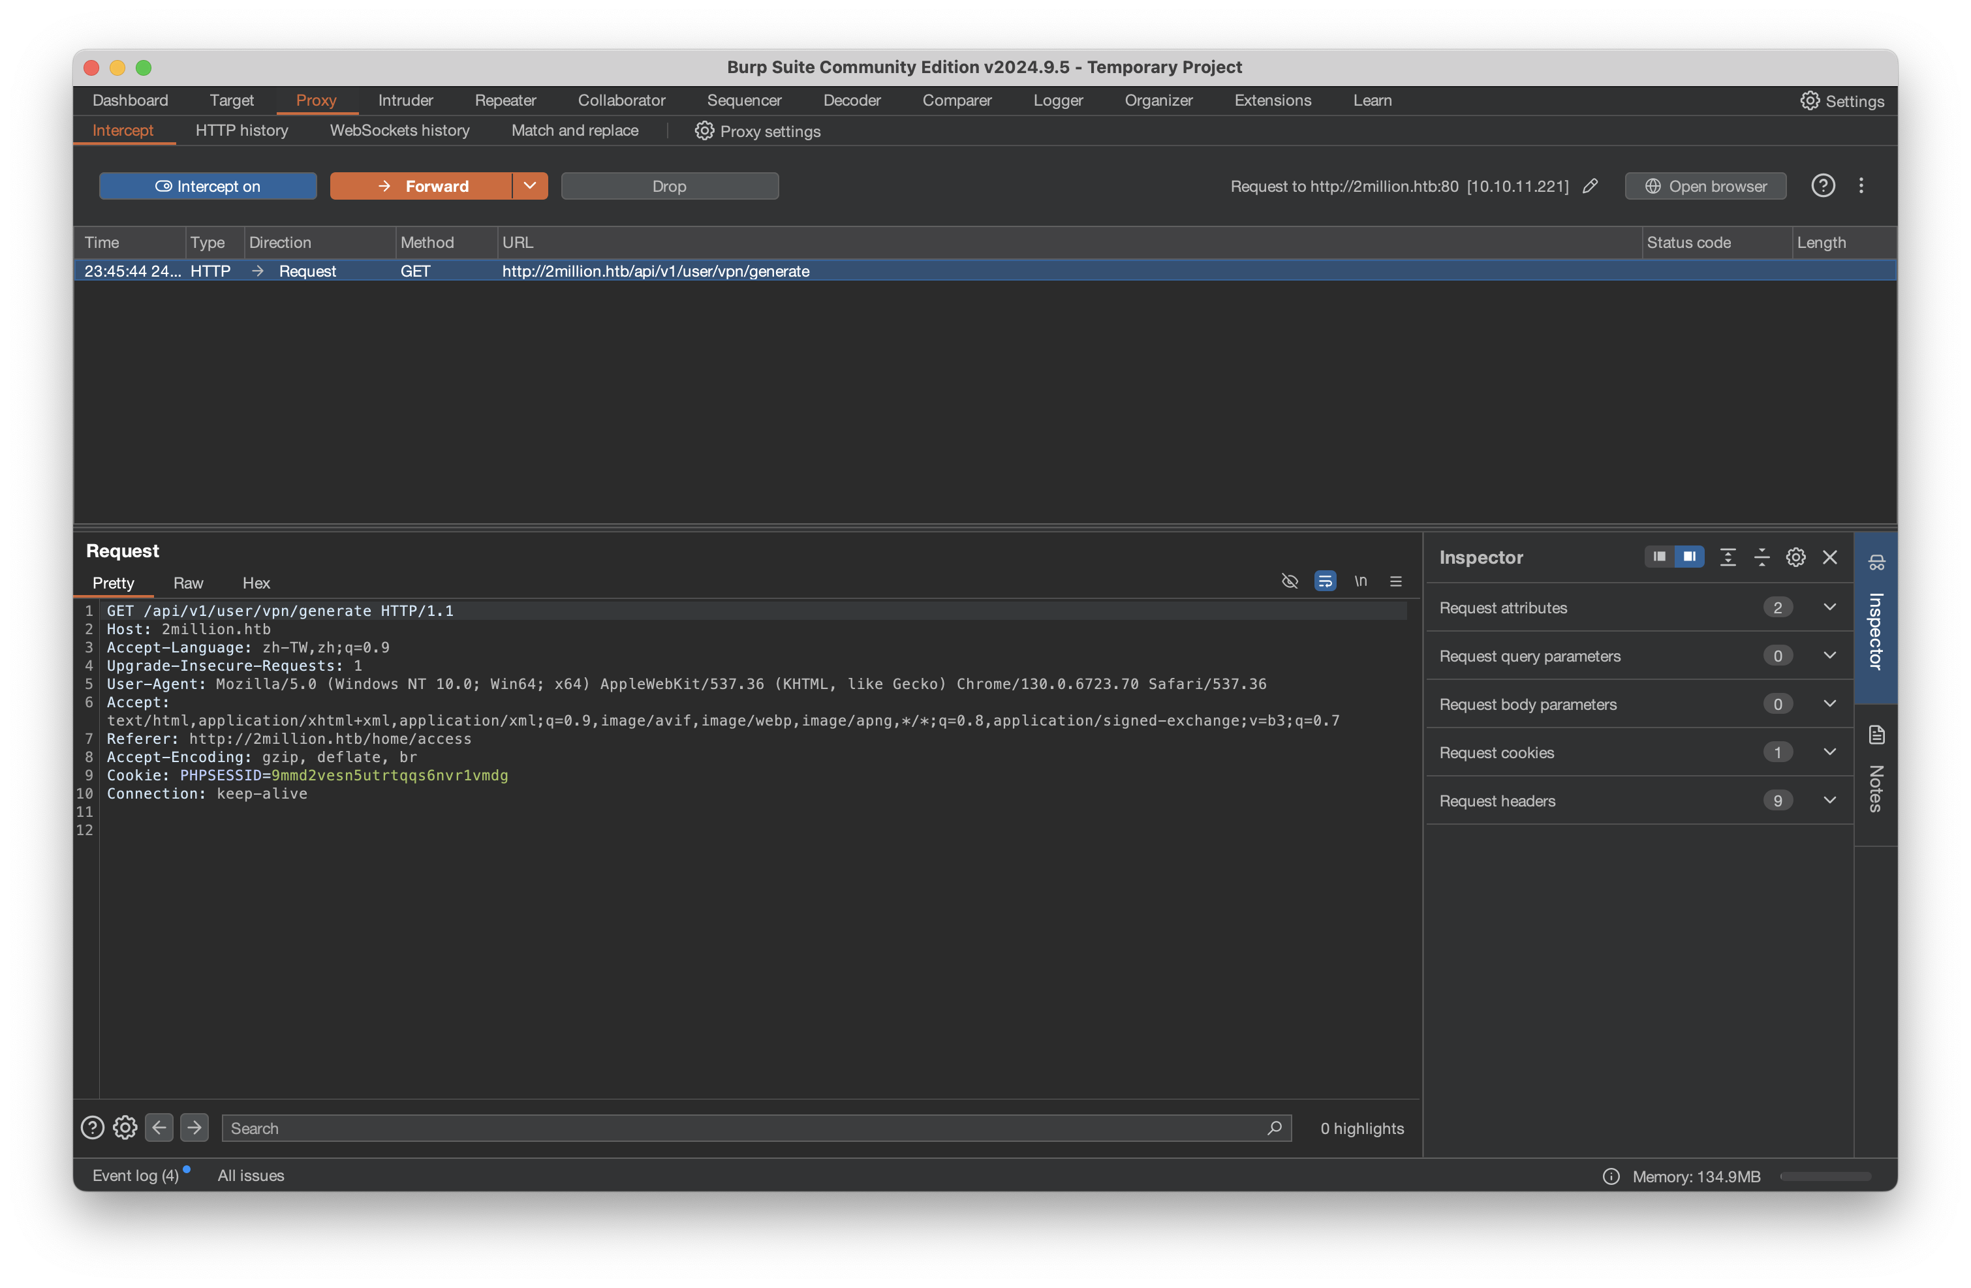The height and width of the screenshot is (1288, 1971).
Task: Open the Comparer tab
Action: [x=957, y=100]
